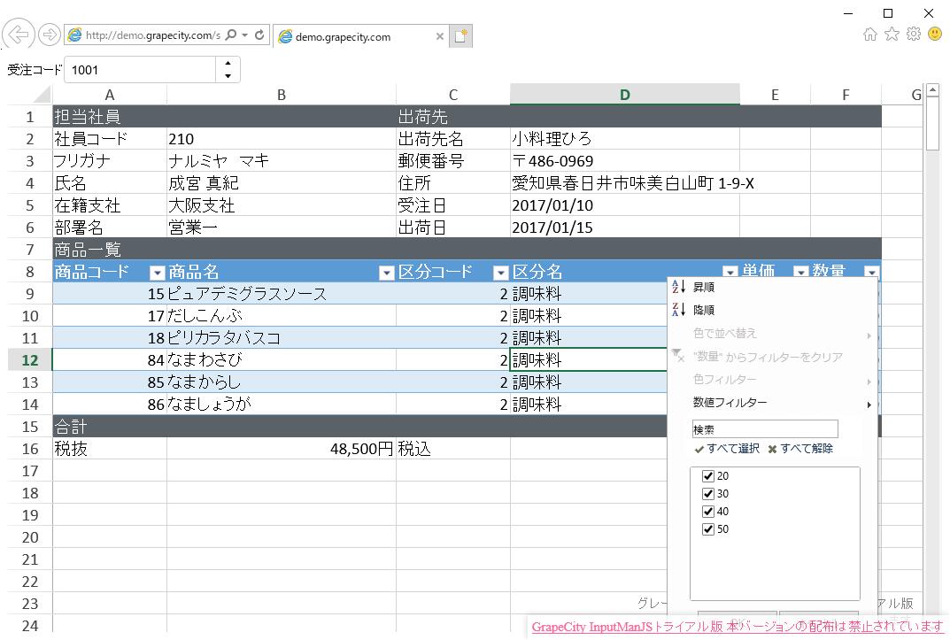The image size is (950, 640).
Task: Open browser Tools gear icon
Action: tap(914, 34)
